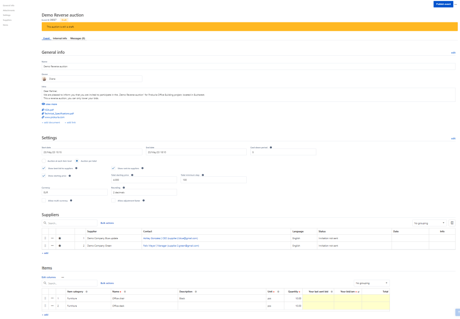The image size is (460, 319).
Task: Show info for Total starting price
Action: [132, 175]
